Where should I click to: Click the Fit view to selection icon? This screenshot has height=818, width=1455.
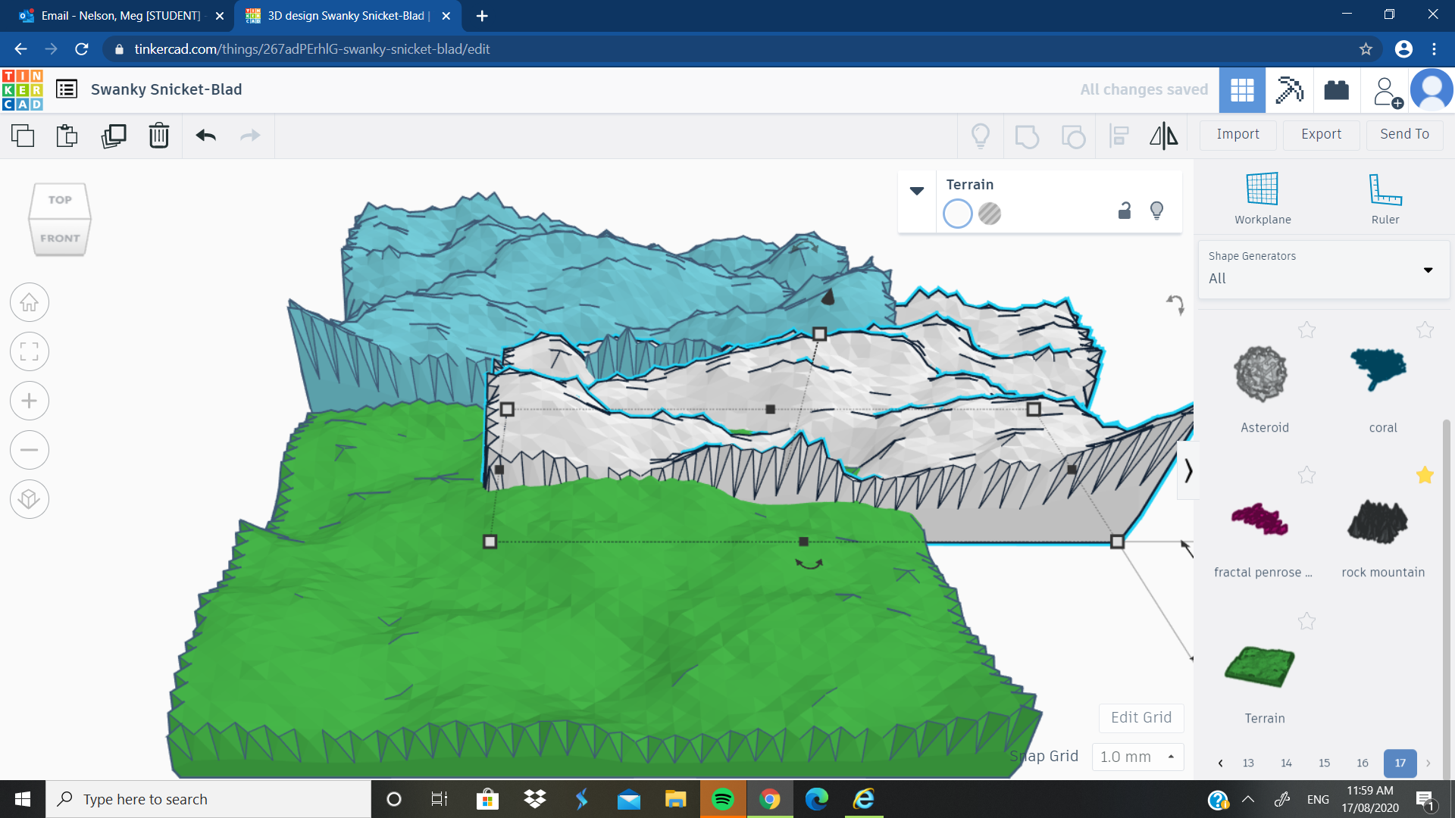(x=29, y=351)
